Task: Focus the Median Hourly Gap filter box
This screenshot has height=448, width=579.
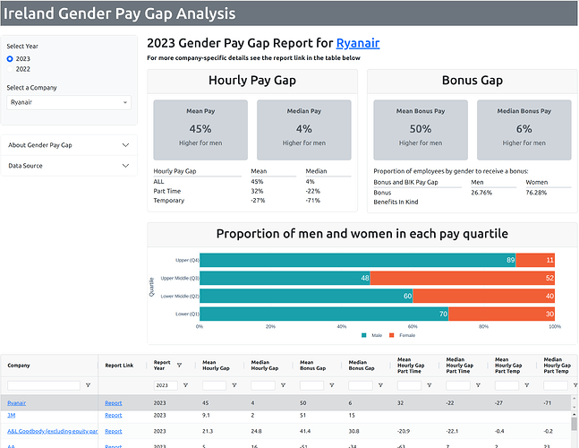Action: 263,385
